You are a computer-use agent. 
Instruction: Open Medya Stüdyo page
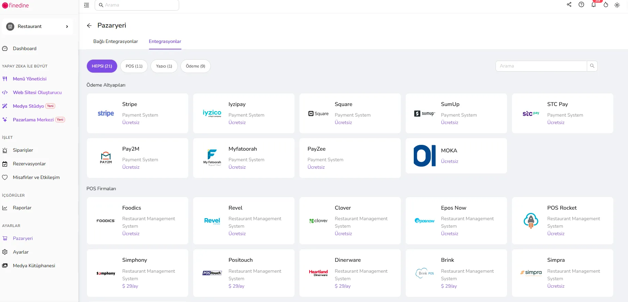coord(28,106)
